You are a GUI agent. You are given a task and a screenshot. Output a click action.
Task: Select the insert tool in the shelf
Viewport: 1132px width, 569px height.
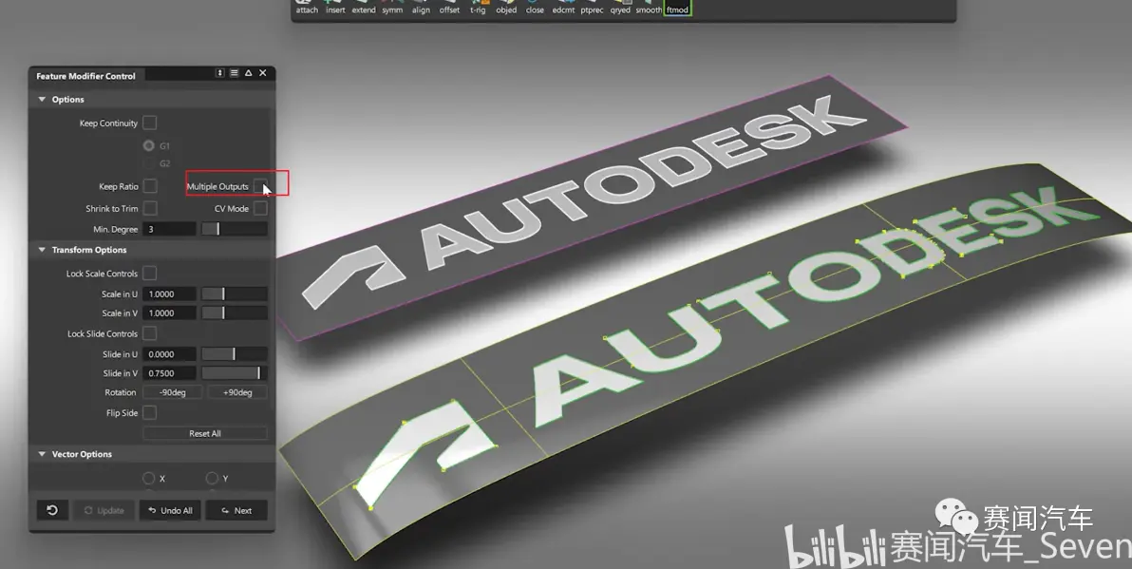(335, 8)
